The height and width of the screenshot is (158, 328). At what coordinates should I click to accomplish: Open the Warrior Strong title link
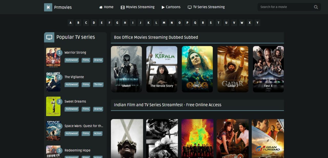[x=75, y=52]
